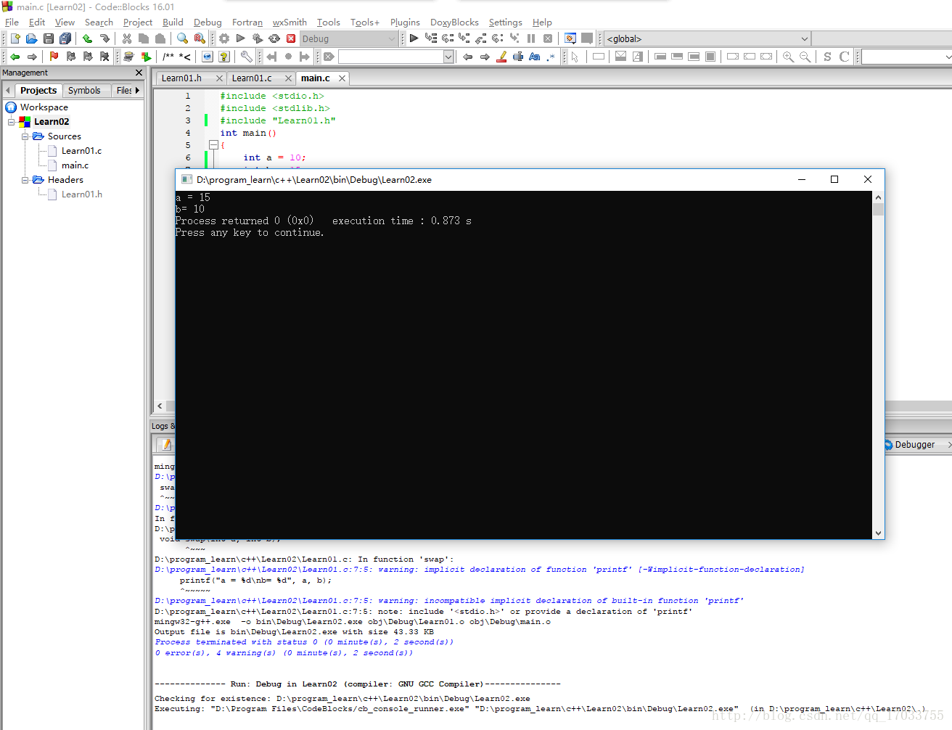Close the main.c editor tab

click(x=342, y=78)
